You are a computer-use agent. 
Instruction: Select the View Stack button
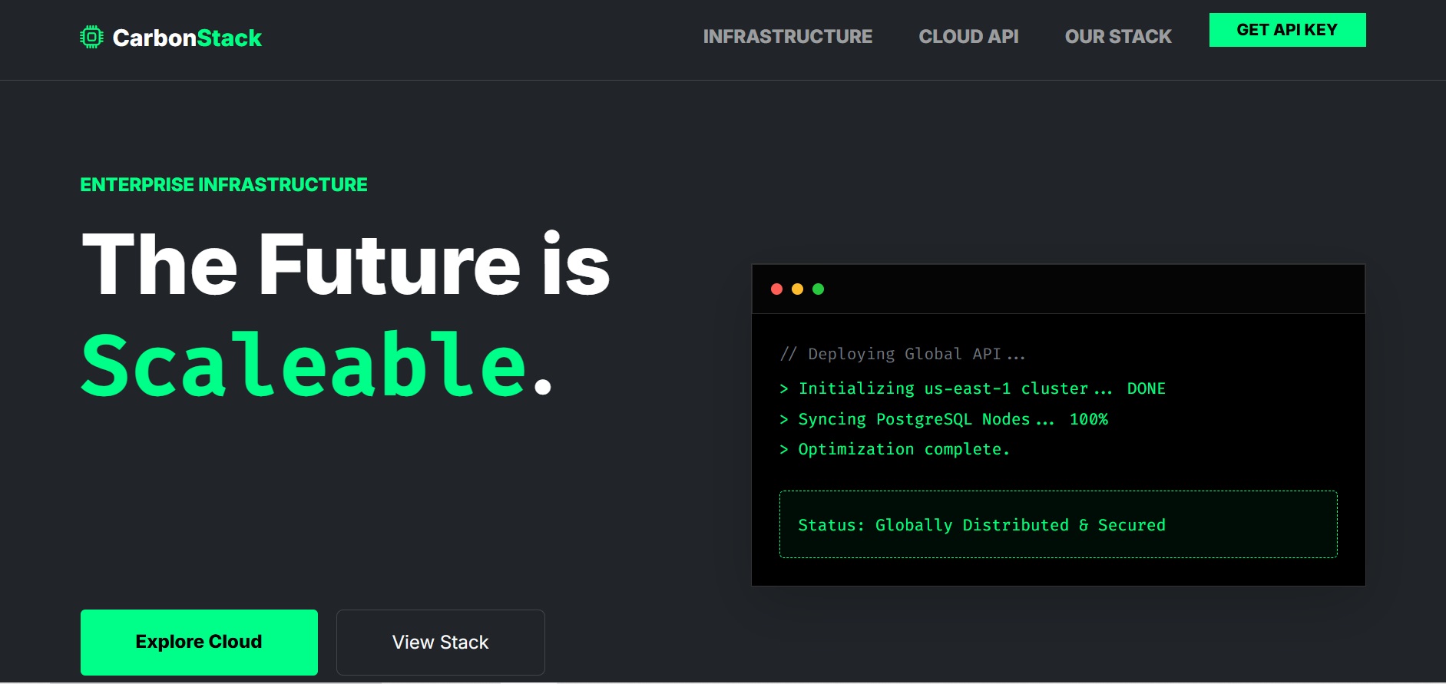[440, 642]
